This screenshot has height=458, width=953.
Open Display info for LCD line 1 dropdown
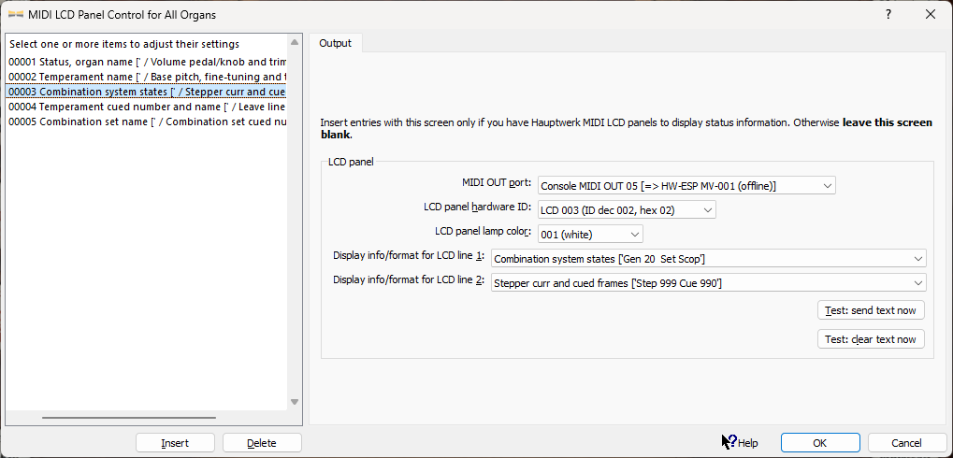click(x=708, y=258)
